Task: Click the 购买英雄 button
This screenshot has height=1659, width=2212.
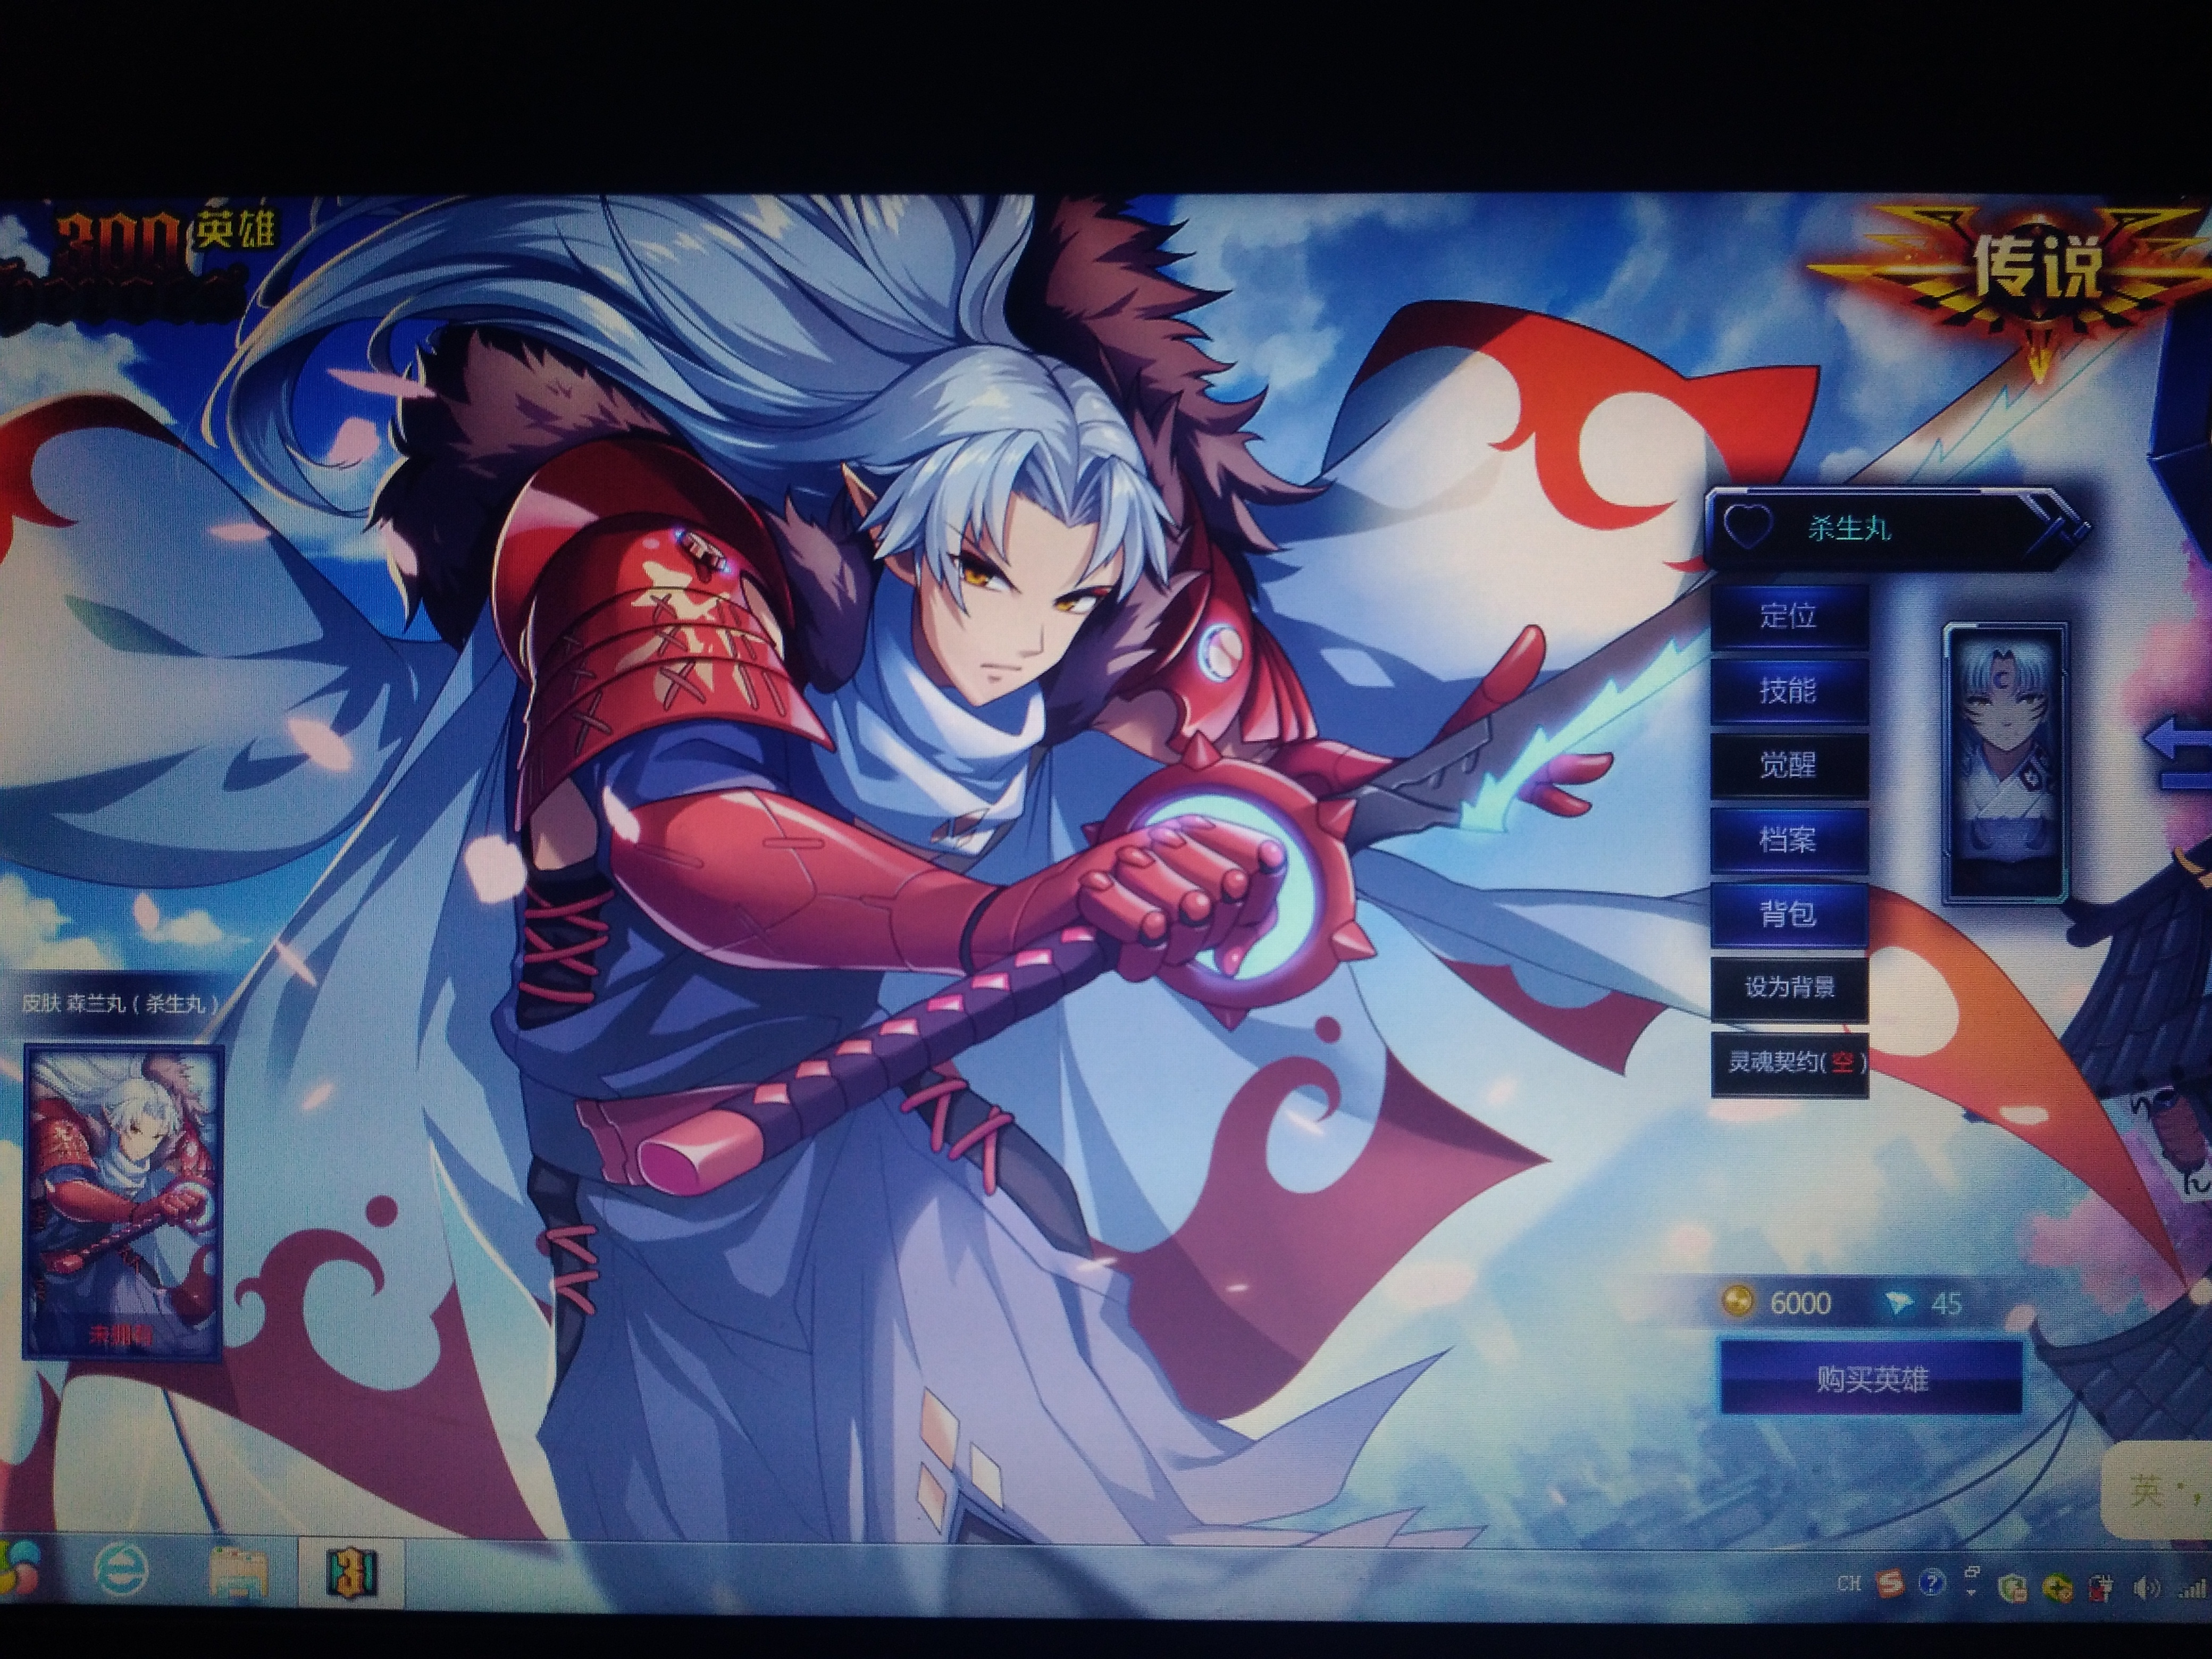Action: pos(1871,1379)
